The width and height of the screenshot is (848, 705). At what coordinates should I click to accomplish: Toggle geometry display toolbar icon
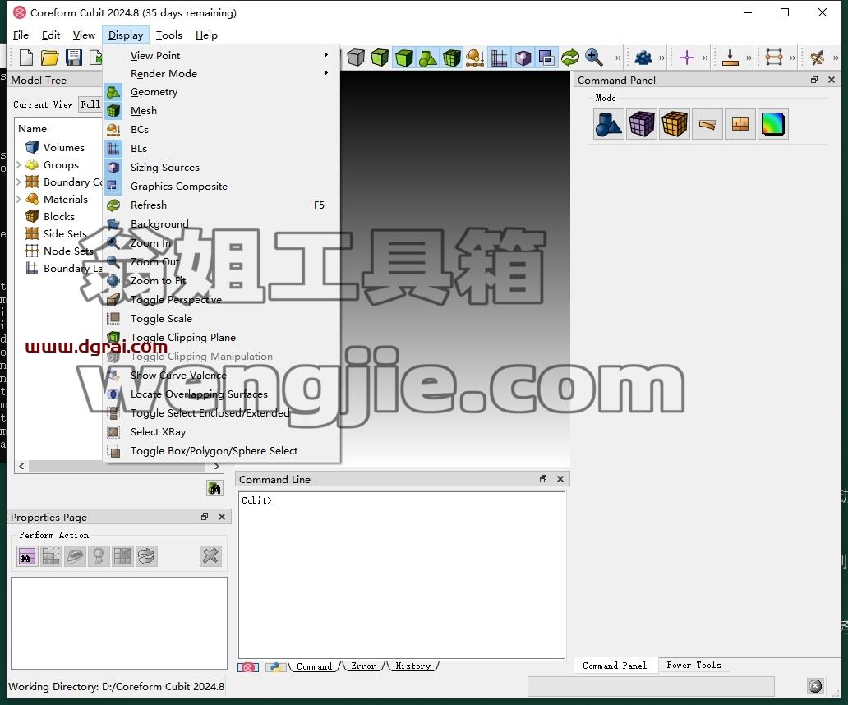coord(427,58)
